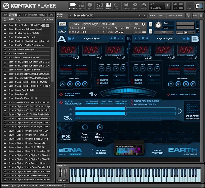Open the Quick-load browser icon
This screenshot has width=205, height=188.
click(x=116, y=6)
